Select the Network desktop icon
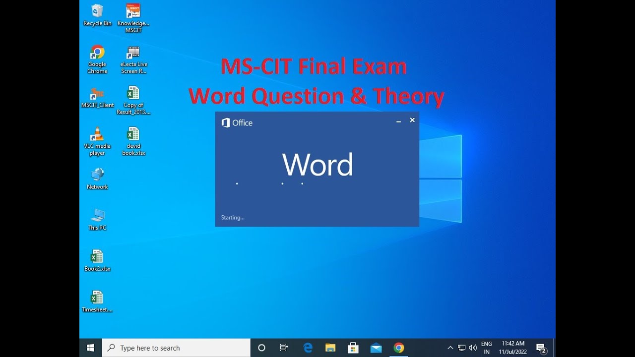 (x=97, y=178)
